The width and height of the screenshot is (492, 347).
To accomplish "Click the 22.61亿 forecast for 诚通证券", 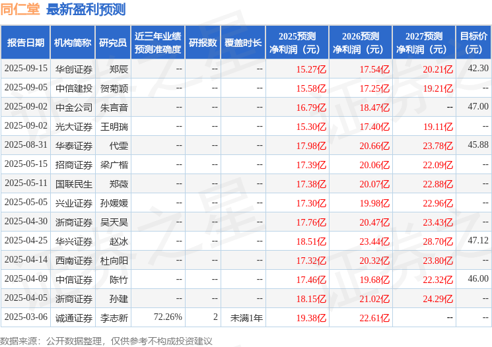I will point(374,318).
